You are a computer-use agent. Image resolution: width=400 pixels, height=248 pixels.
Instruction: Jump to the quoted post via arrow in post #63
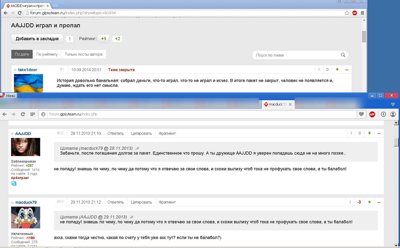pyautogui.click(x=131, y=217)
